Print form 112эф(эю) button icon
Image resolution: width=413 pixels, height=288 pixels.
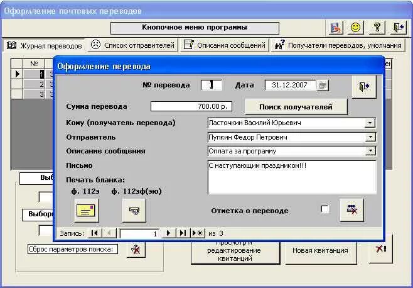(x=134, y=211)
